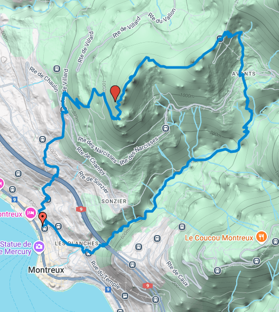
Task: Click the Statue de Mercury camera icon
Action: coord(39,247)
